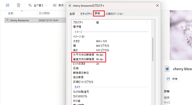Select the イメージ ID property row
The width and height of the screenshot is (192, 105).
79,36
